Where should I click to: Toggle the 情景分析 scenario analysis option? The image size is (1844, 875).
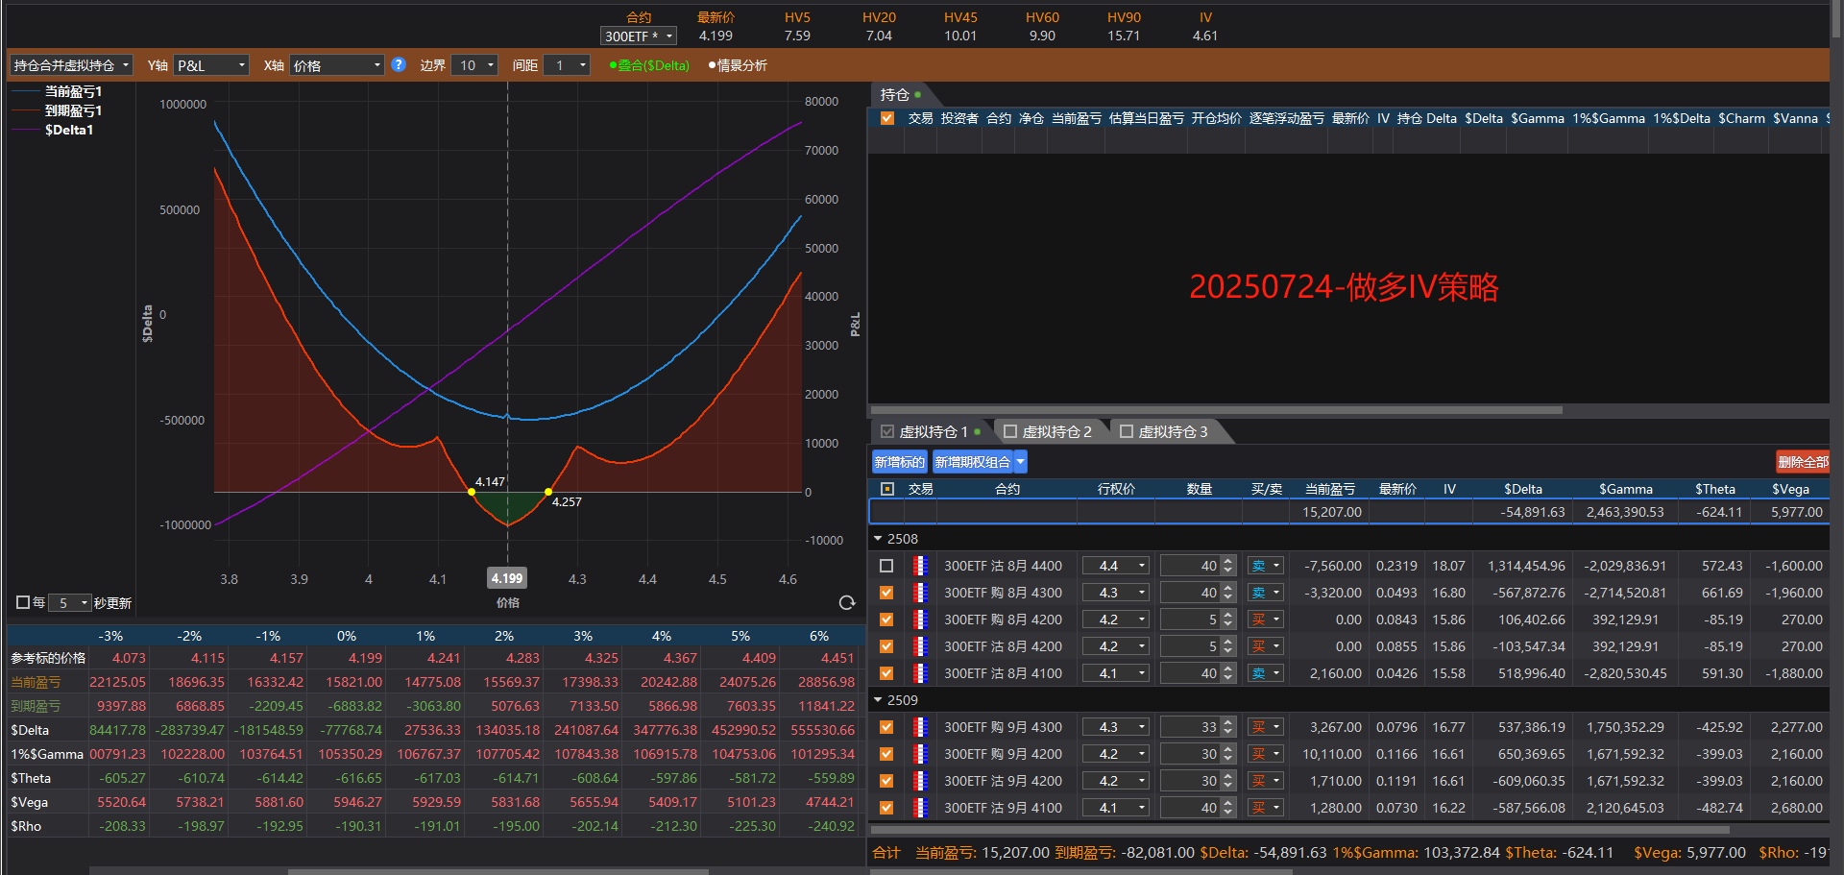[738, 65]
